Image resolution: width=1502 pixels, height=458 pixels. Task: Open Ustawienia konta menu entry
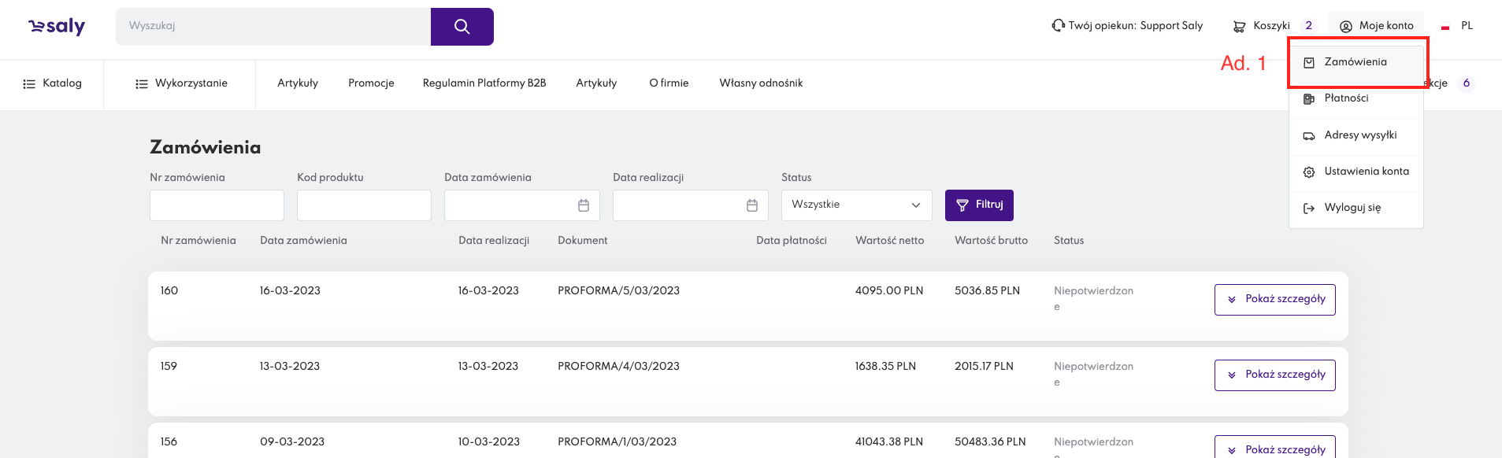pyautogui.click(x=1366, y=172)
